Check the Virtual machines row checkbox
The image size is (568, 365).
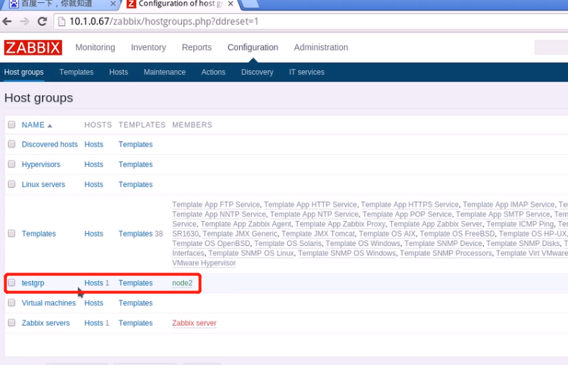[11, 302]
